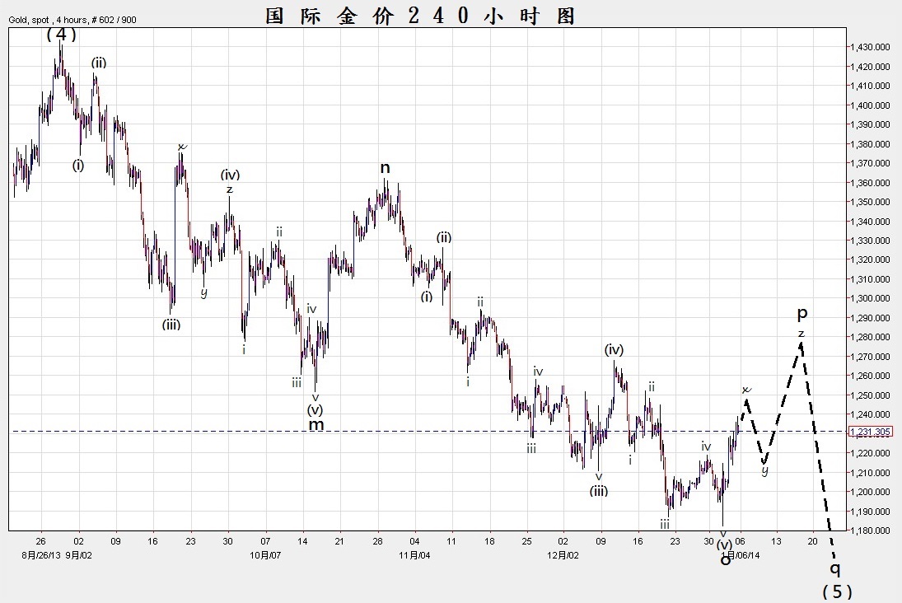The width and height of the screenshot is (902, 603).
Task: Click the 1,400.000 price axis label
Action: click(x=870, y=105)
